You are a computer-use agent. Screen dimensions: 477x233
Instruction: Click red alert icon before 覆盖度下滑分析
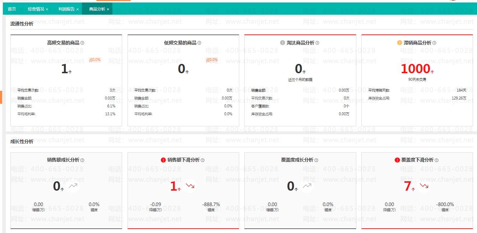(397, 160)
